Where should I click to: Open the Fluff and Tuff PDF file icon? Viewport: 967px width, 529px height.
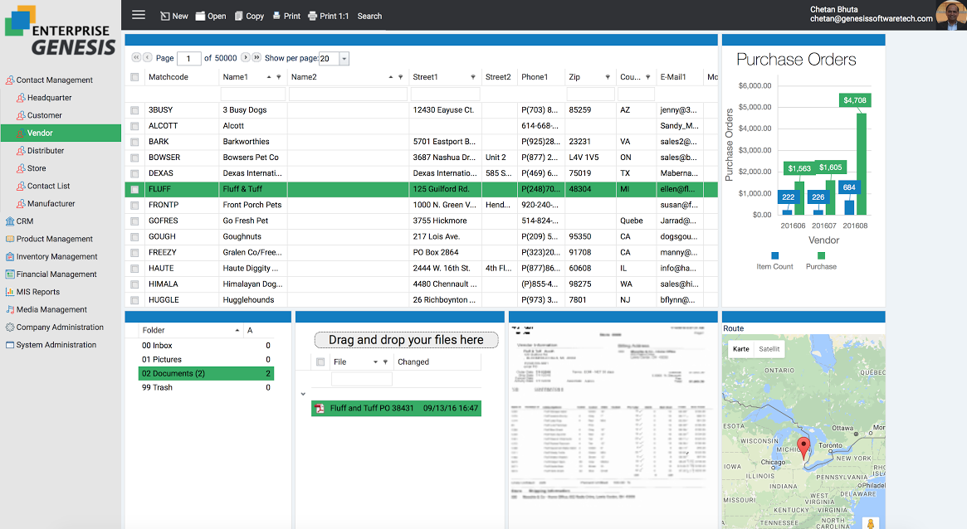318,408
